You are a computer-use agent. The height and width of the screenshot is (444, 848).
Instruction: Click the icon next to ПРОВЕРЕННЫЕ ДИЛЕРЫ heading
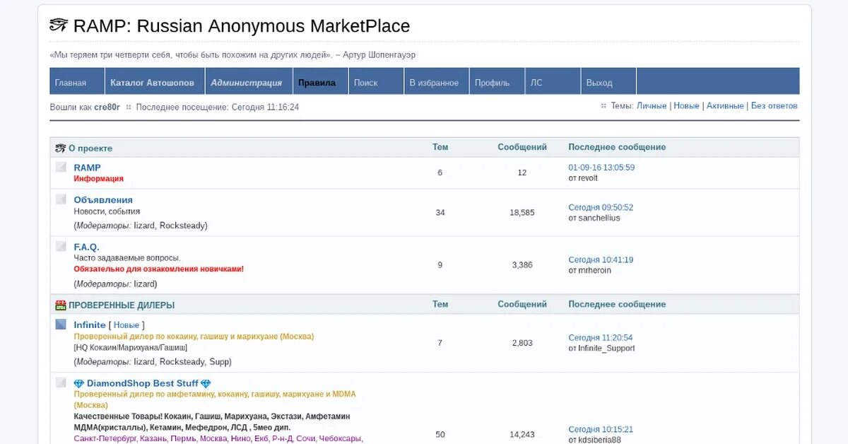[x=60, y=305]
